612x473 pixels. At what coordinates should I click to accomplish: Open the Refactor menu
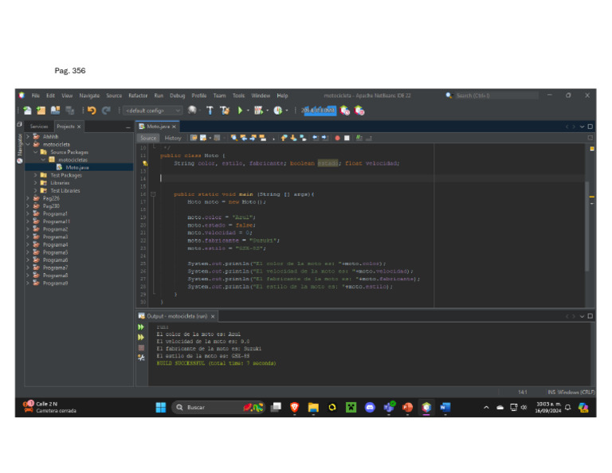(x=138, y=96)
